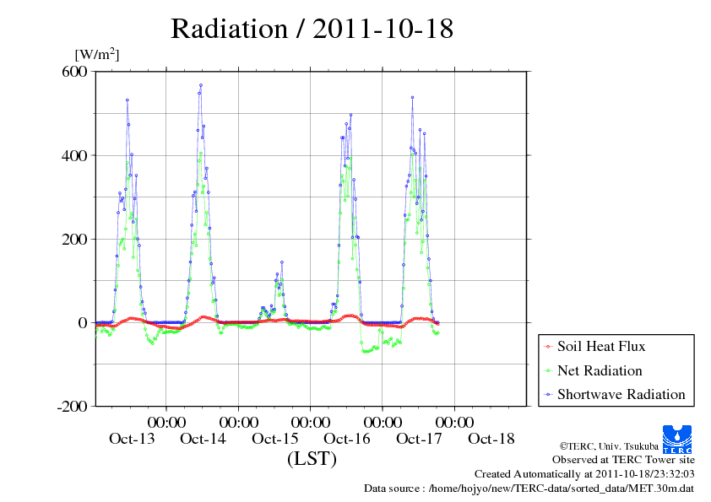711x502 pixels.
Task: Click the Oct-14 date label
Action: [204, 439]
